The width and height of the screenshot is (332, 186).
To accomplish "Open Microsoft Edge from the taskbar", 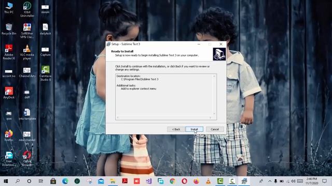I will tap(65, 181).
